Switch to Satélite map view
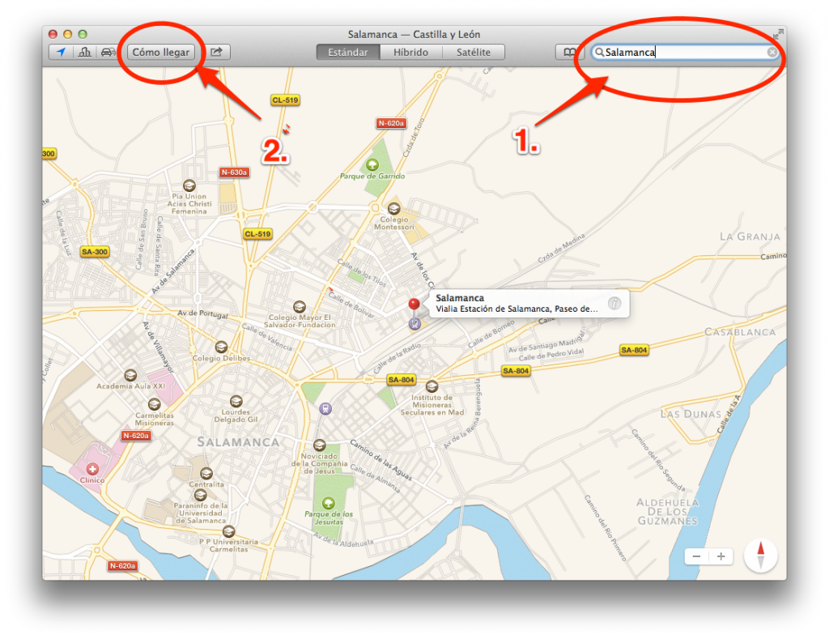The image size is (829, 639). coord(474,53)
